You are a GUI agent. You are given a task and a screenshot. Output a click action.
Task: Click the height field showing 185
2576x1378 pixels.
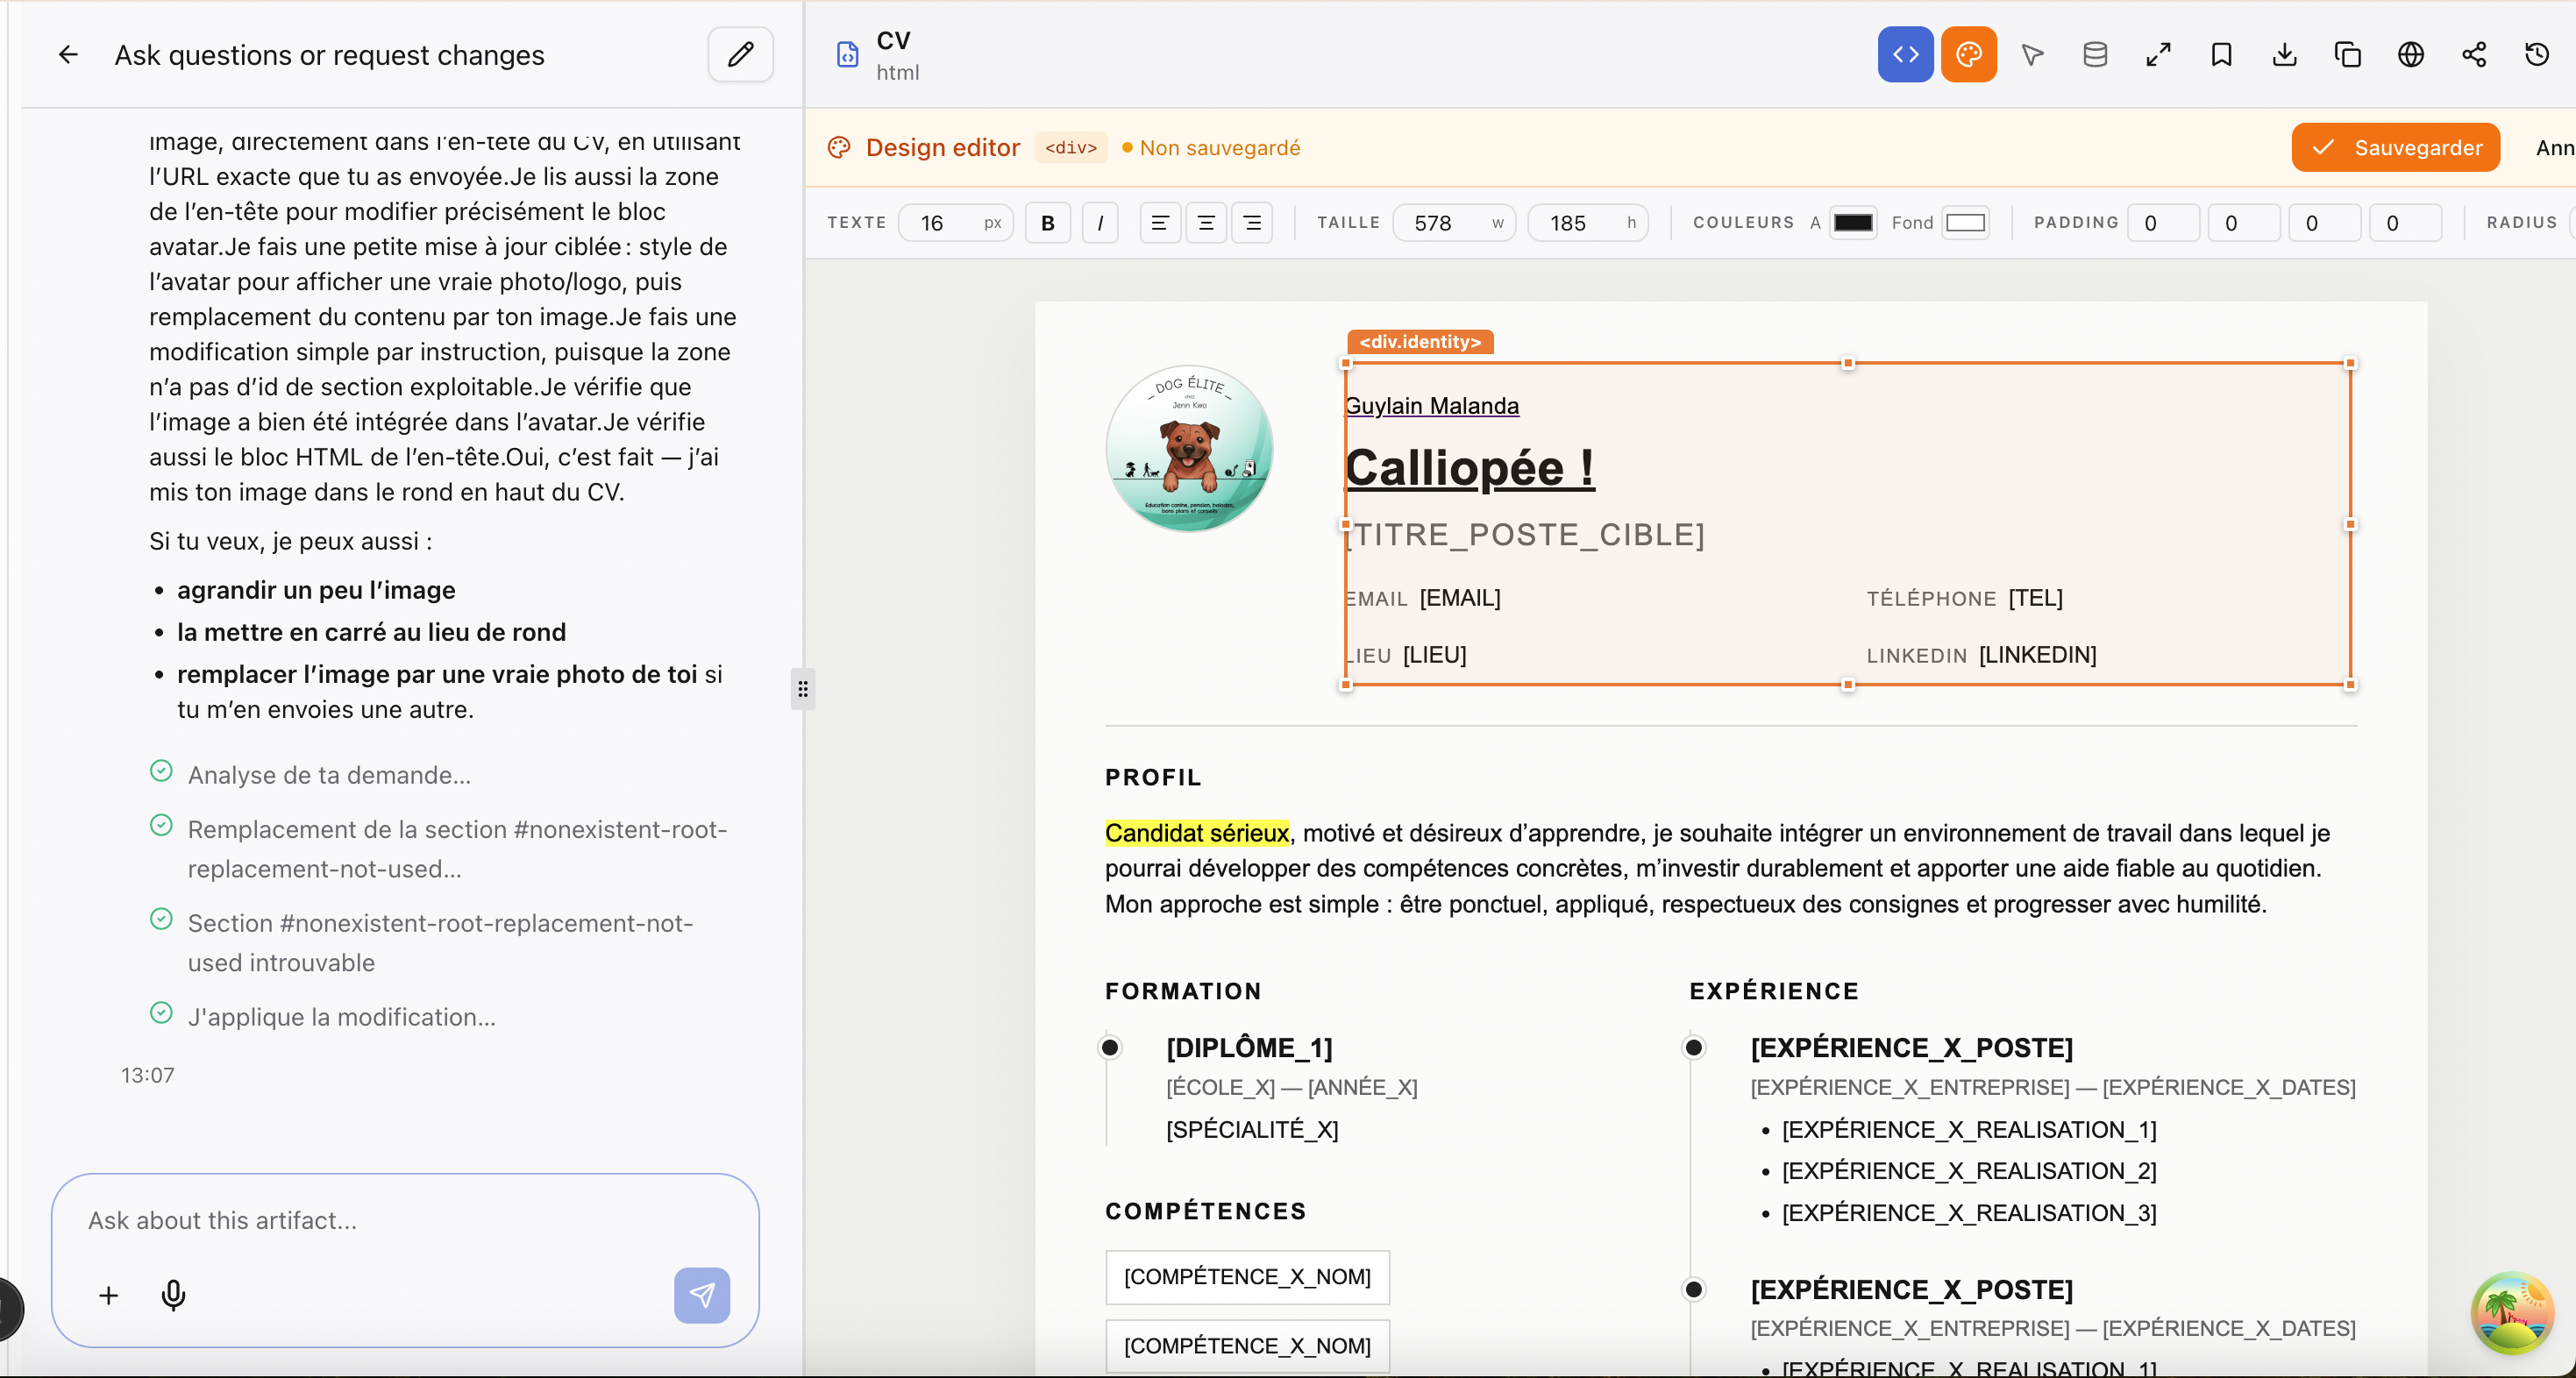click(1587, 223)
